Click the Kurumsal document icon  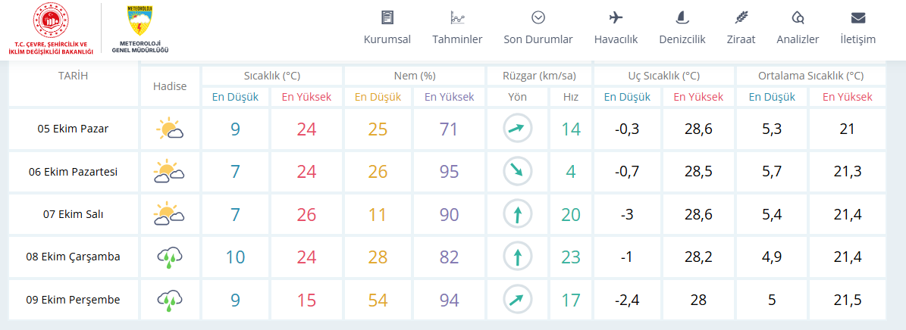387,17
